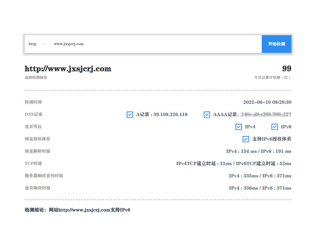Viewport: 324px width, 243px height.
Task: Click the 检测结论 conclusion text
Action: [x=77, y=210]
